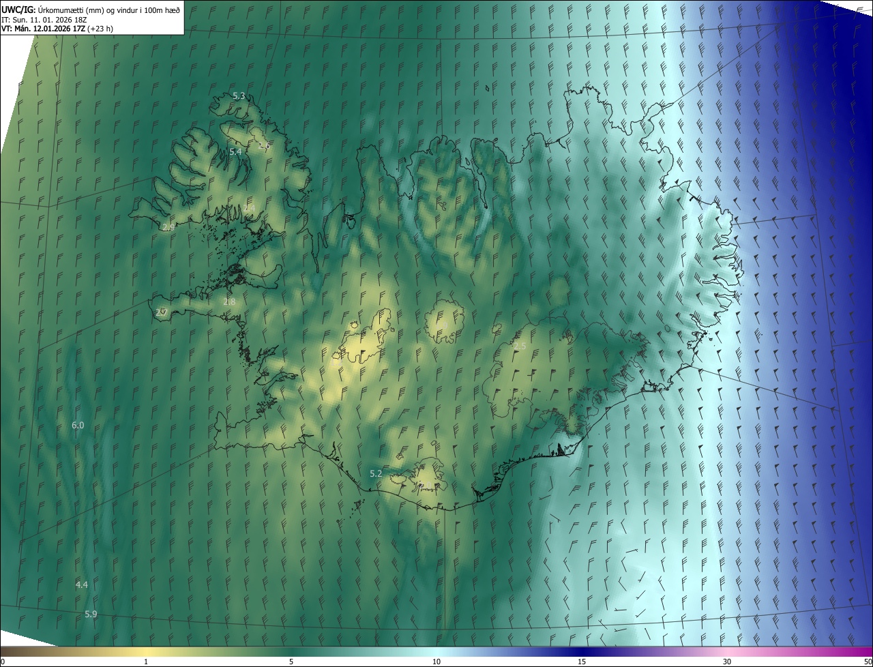
Task: Click the 5 tick on the color scale
Action: [291, 662]
